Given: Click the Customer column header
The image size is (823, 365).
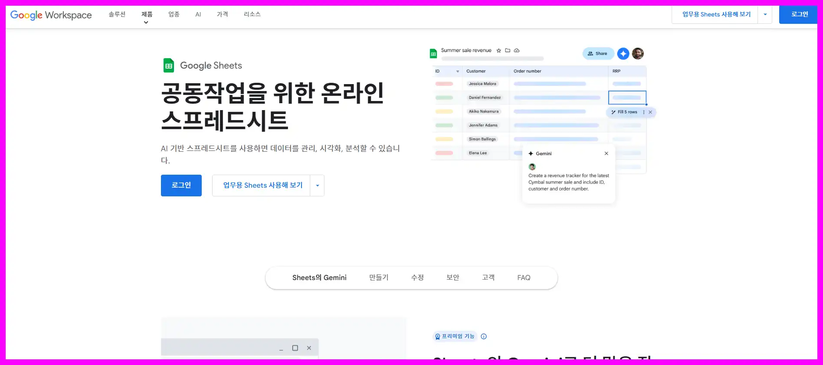Looking at the screenshot, I should 476,71.
